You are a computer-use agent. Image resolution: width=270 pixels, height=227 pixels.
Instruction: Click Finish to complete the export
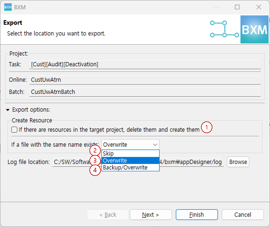[x=196, y=215]
